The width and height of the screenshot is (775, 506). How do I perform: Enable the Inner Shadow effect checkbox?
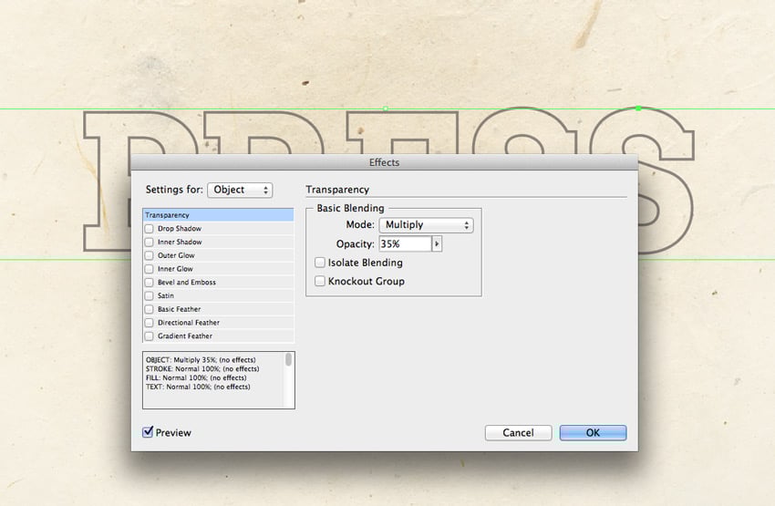point(150,243)
